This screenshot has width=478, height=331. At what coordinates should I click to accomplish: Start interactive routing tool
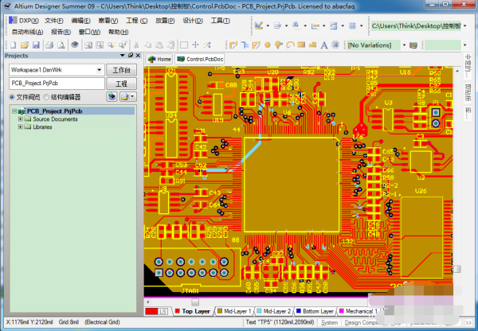click(x=233, y=45)
